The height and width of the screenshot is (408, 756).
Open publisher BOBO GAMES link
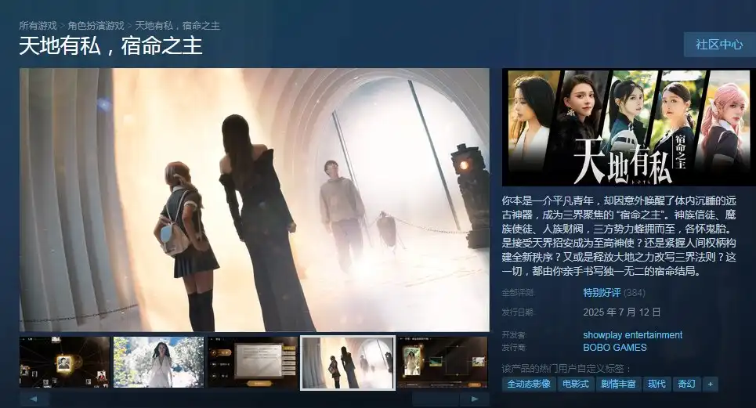pyautogui.click(x=615, y=347)
